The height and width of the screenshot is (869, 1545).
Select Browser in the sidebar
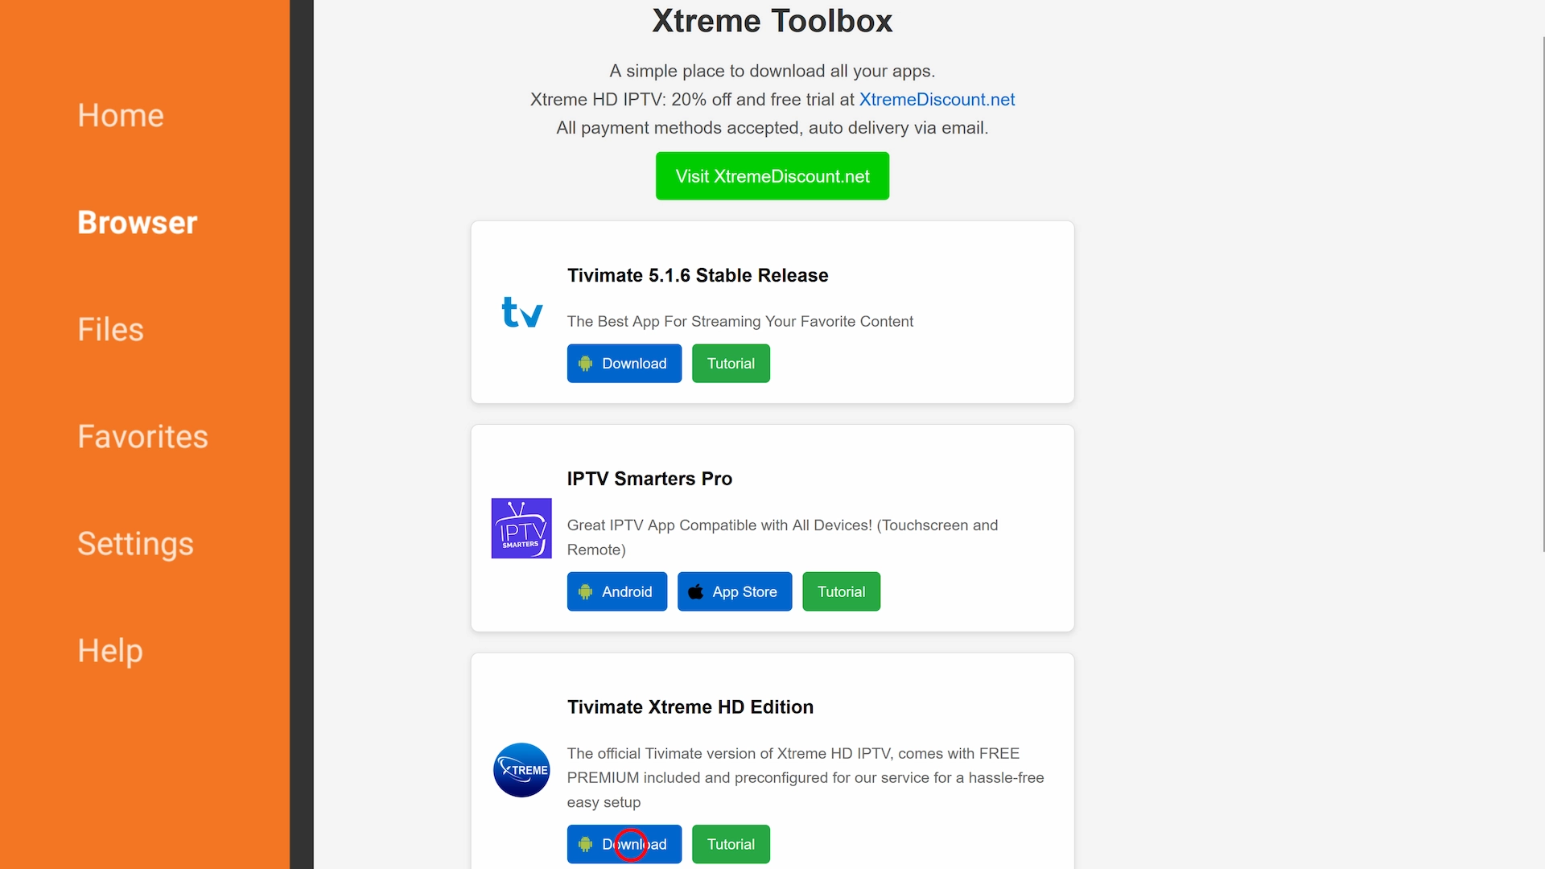[137, 223]
